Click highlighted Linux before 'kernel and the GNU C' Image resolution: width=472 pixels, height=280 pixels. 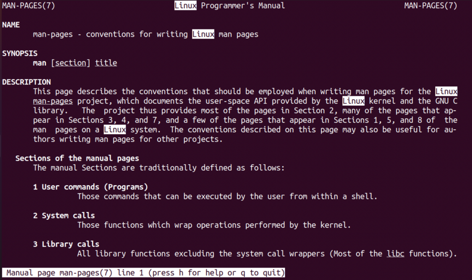(354, 101)
